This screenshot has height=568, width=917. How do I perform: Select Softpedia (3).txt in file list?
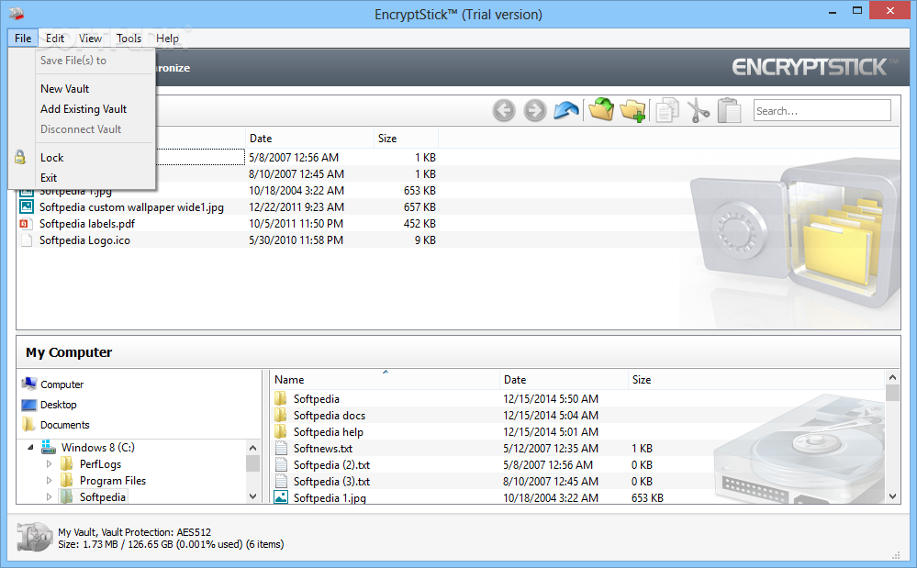point(331,481)
